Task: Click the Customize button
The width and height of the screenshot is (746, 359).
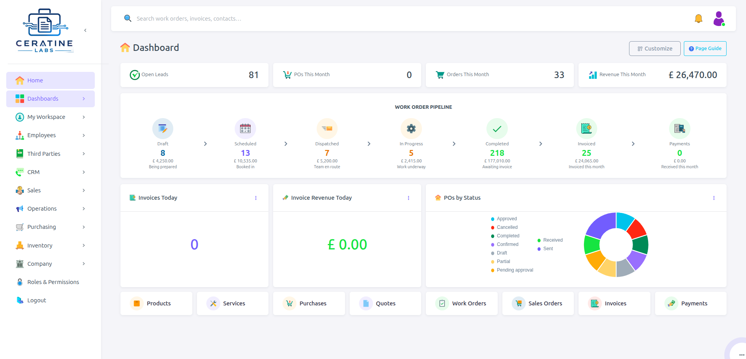Action: (655, 49)
